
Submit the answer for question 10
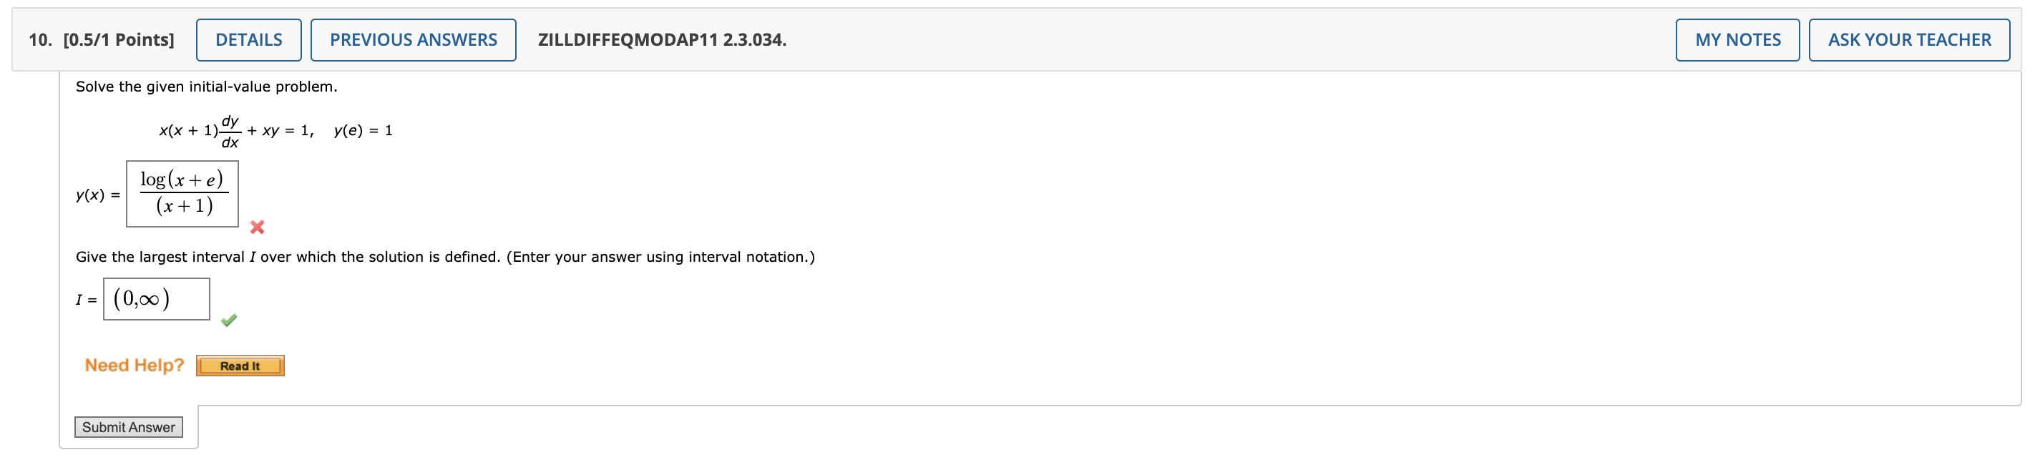(127, 426)
